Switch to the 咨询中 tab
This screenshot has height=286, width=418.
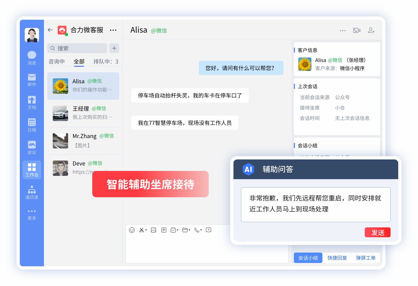tap(57, 62)
